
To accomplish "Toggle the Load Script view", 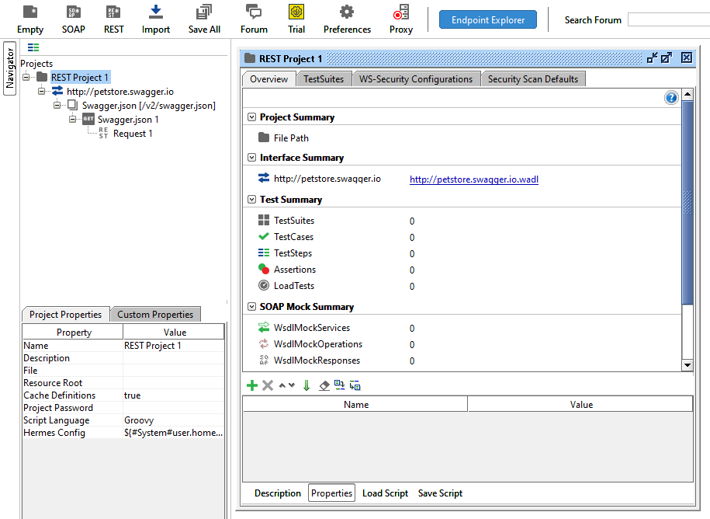I will coord(385,493).
